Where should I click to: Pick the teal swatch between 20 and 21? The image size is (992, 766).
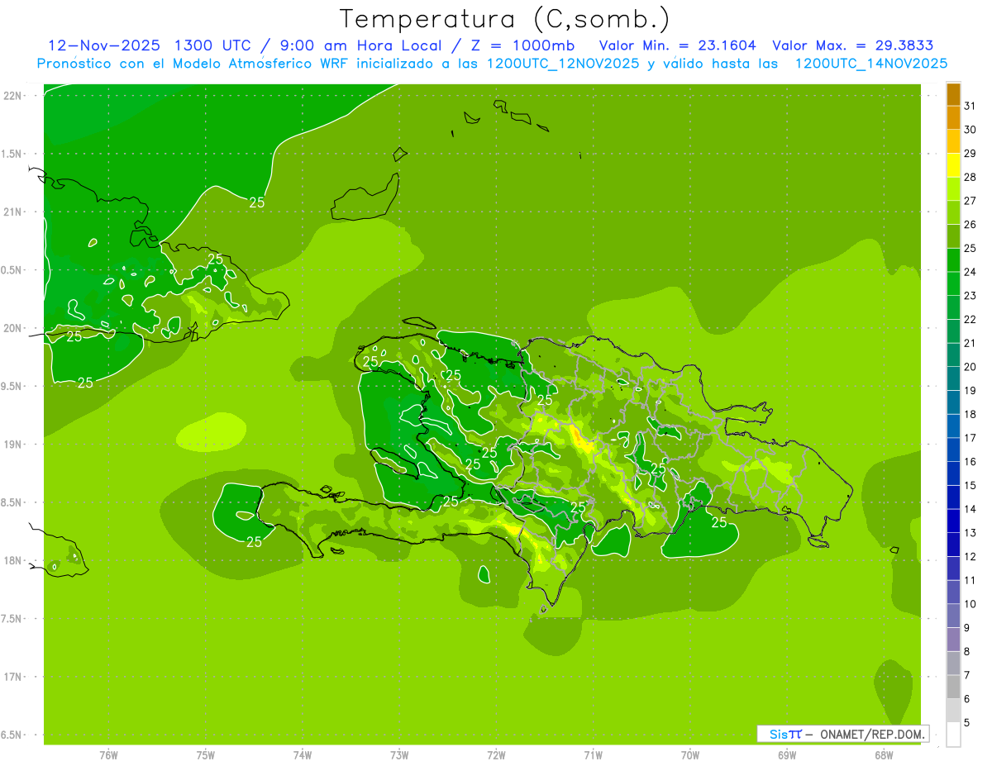pyautogui.click(x=953, y=355)
